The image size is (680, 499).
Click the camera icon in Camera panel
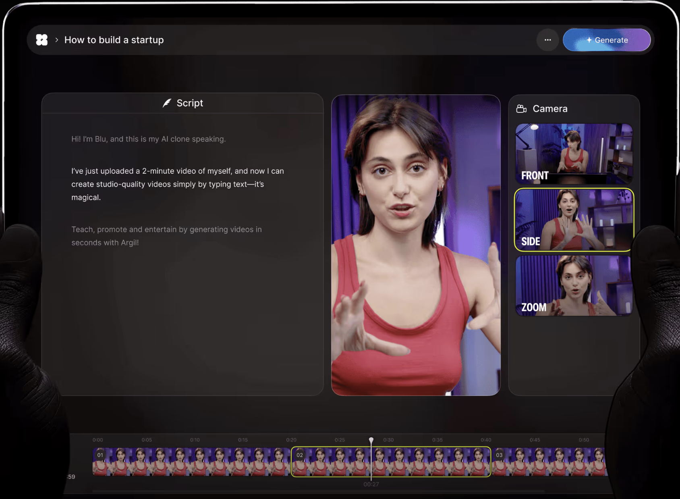tap(521, 109)
